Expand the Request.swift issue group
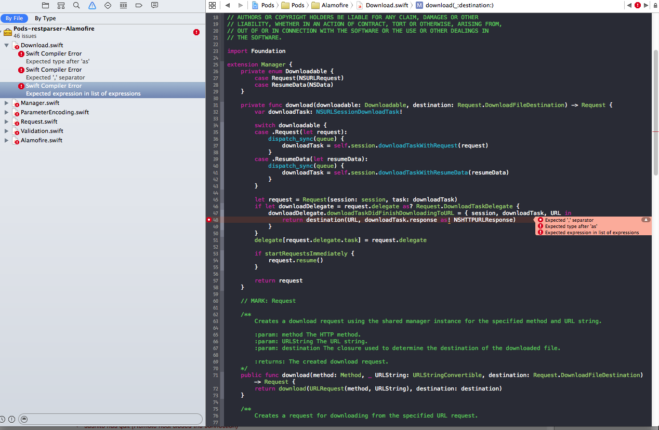Screen dimensions: 659x430 coord(7,122)
